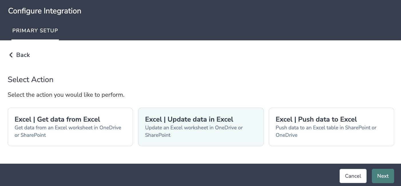Click the Next button
This screenshot has width=401, height=186.
click(383, 176)
